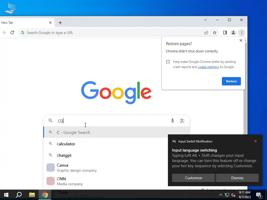Open the usage statistics link
This screenshot has width=267, height=200.
pyautogui.click(x=208, y=67)
